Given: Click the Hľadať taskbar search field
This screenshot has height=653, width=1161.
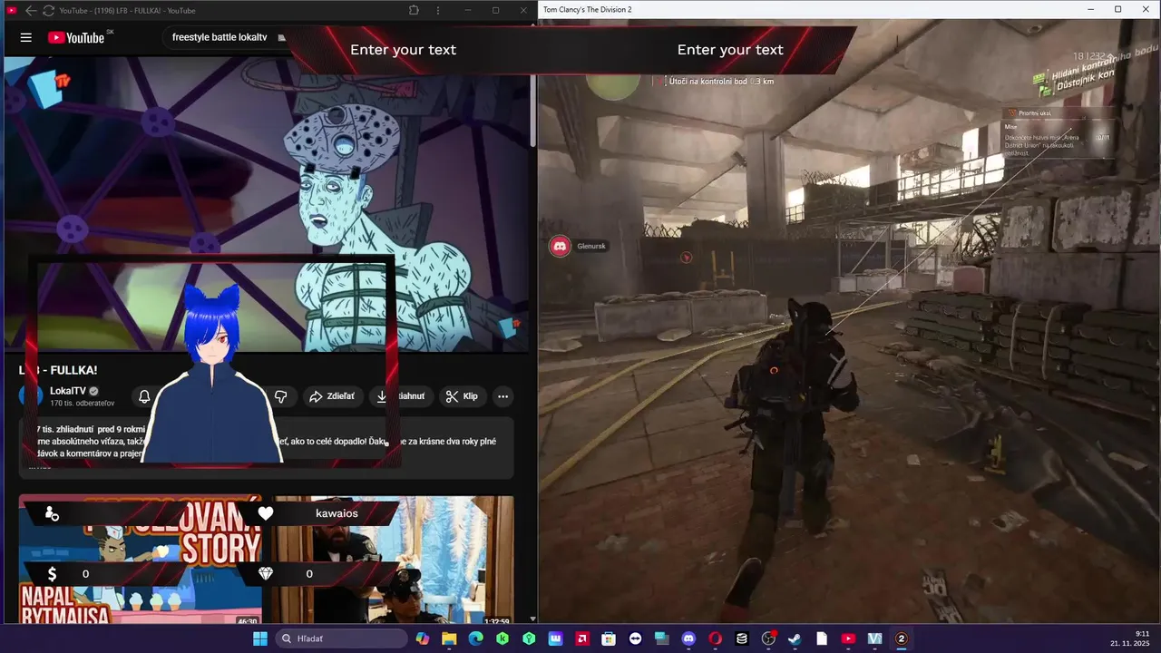Looking at the screenshot, I should pos(341,638).
